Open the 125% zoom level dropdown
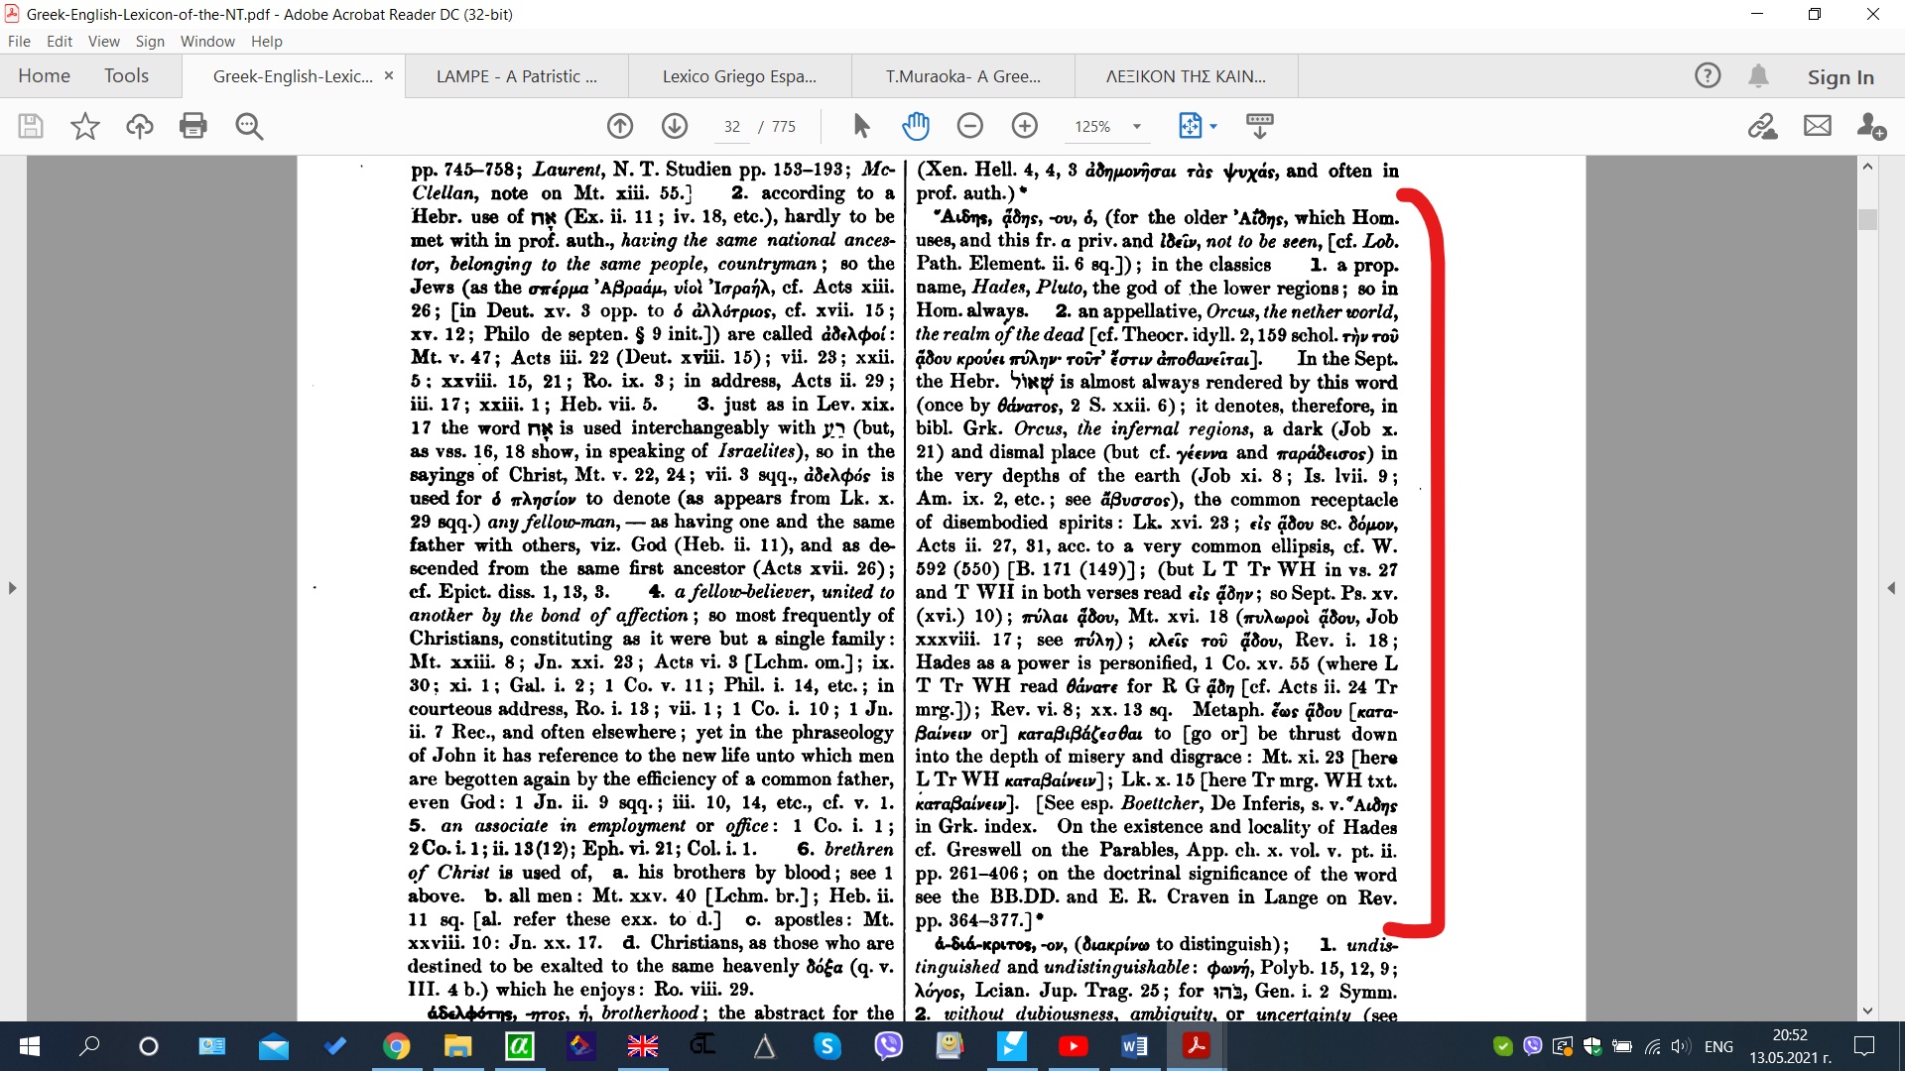The image size is (1905, 1071). [1137, 127]
